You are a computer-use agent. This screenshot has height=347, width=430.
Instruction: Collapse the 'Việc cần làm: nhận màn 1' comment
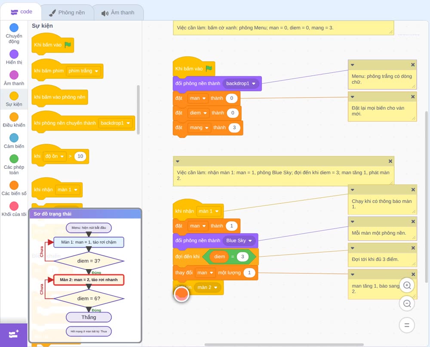click(x=178, y=161)
